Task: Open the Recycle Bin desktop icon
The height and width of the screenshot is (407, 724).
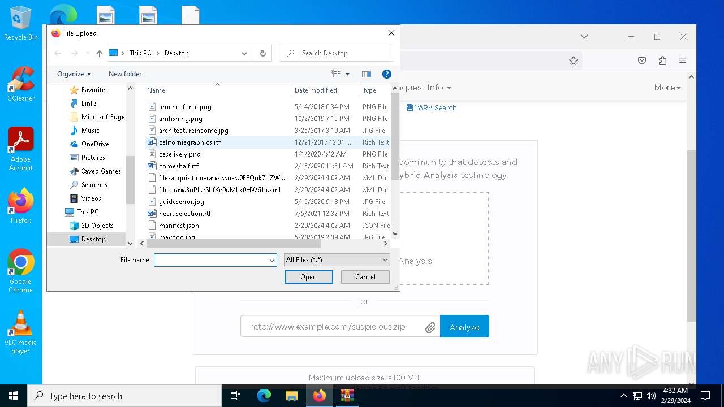Action: [21, 24]
